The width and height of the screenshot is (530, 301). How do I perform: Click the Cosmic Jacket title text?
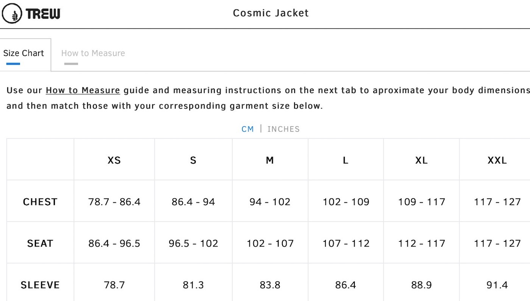[x=271, y=13]
